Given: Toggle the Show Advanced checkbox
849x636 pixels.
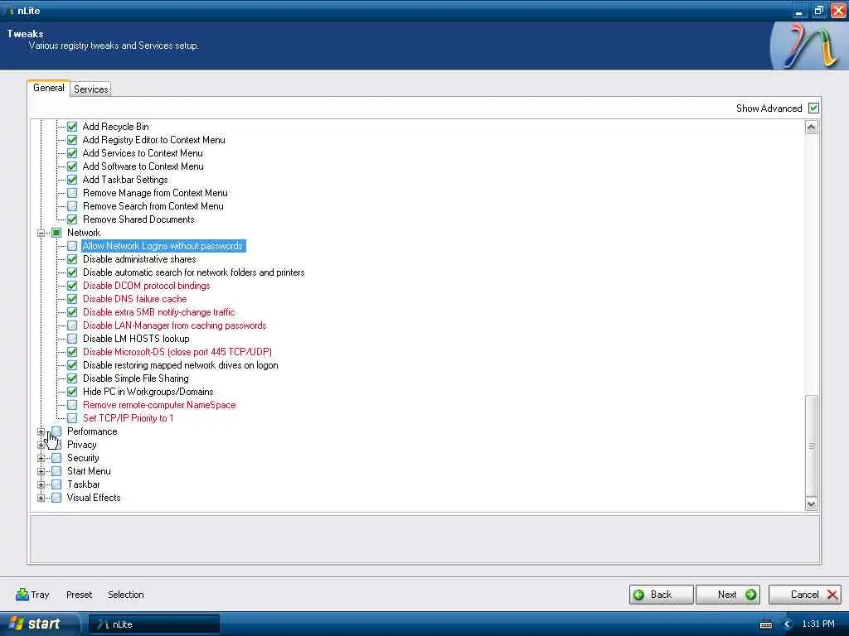Looking at the screenshot, I should (x=813, y=108).
